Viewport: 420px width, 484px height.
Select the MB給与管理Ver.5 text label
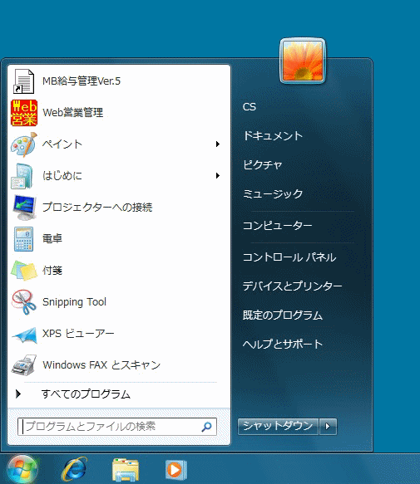[82, 81]
